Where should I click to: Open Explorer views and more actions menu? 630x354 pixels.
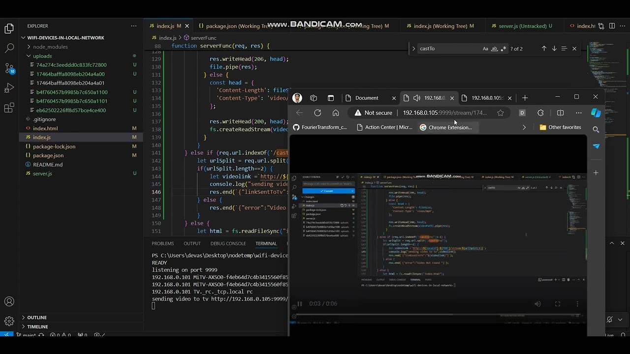click(134, 26)
